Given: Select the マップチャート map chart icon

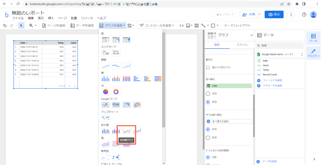Looking at the screenshot, I should tap(106, 118).
